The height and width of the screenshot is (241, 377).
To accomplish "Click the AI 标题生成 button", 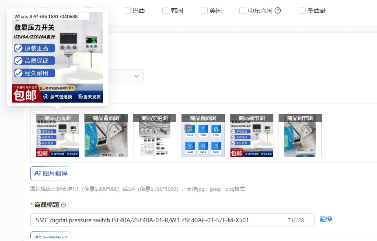I will click(x=51, y=236).
